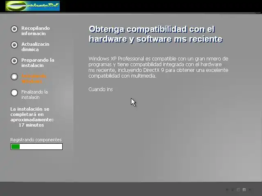
Task: Select the 'Finalizando la instalacin' step indicator
Action: pos(14,93)
